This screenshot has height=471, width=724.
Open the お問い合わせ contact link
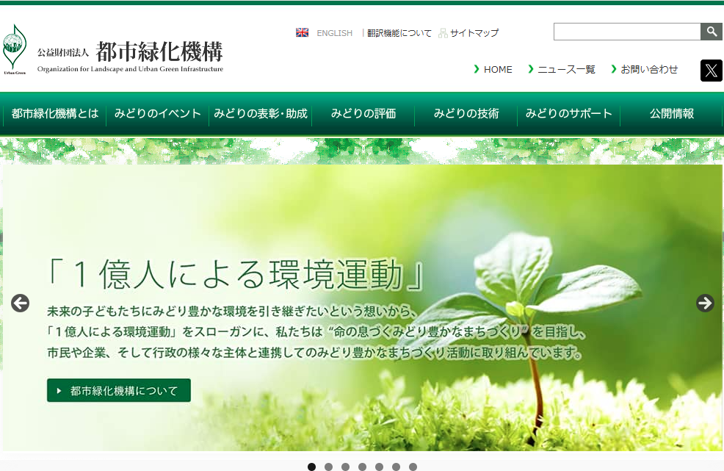click(x=649, y=70)
